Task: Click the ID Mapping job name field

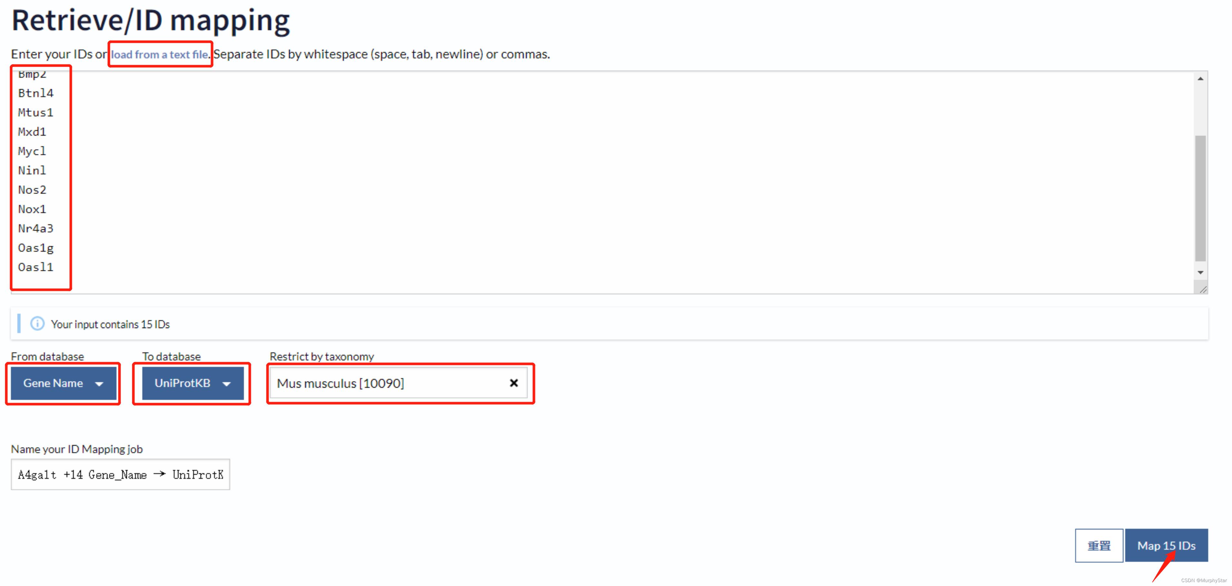Action: pyautogui.click(x=121, y=474)
